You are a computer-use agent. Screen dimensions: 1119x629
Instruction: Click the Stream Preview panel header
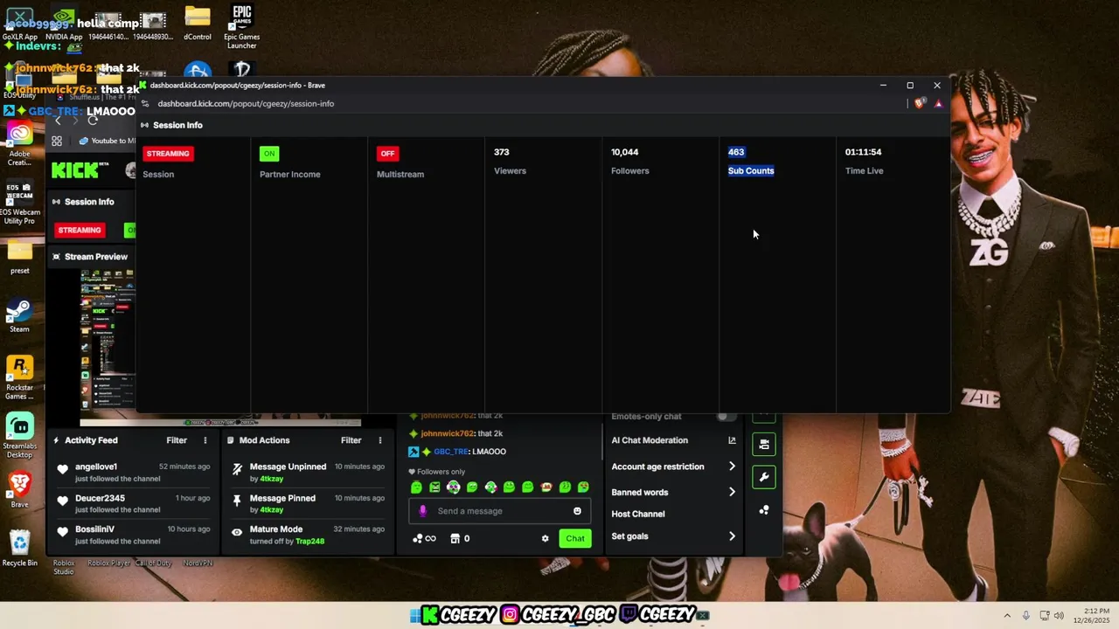(90, 257)
